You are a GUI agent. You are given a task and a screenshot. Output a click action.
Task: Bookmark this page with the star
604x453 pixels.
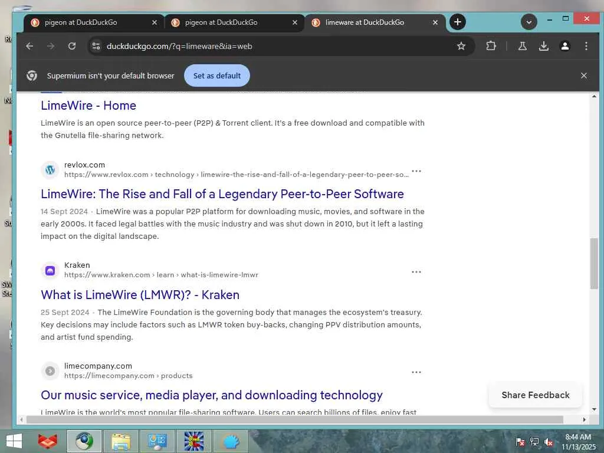coord(461,46)
